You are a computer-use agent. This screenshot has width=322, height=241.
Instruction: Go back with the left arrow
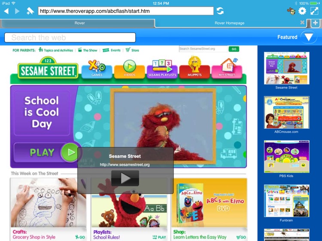coord(6,11)
